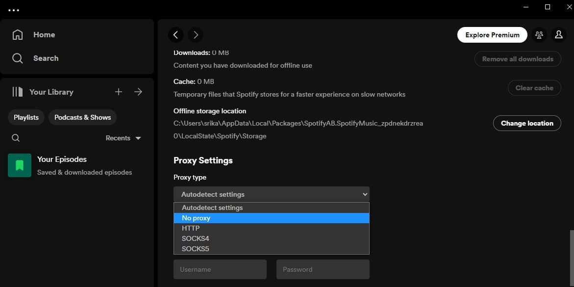This screenshot has width=574, height=287.
Task: Search in Your Library magnifier icon
Action: tap(16, 138)
